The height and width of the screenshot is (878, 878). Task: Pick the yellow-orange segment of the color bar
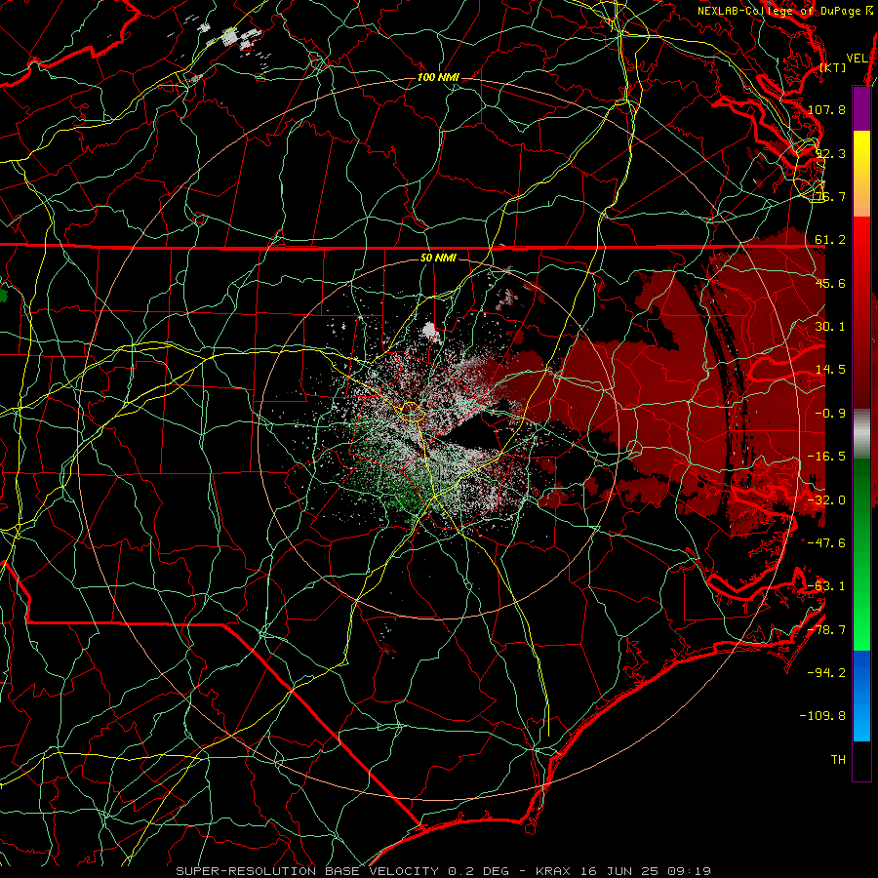click(861, 174)
